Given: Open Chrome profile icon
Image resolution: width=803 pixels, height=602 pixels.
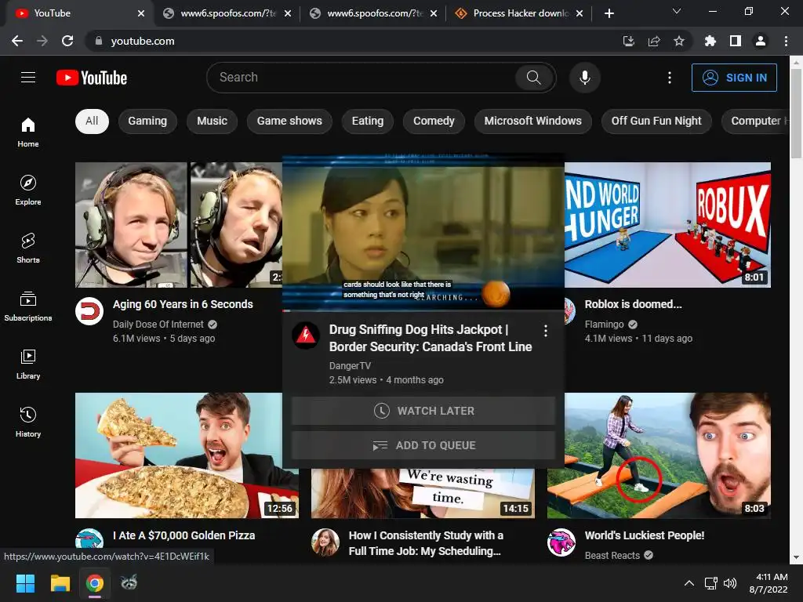Looking at the screenshot, I should tap(761, 41).
